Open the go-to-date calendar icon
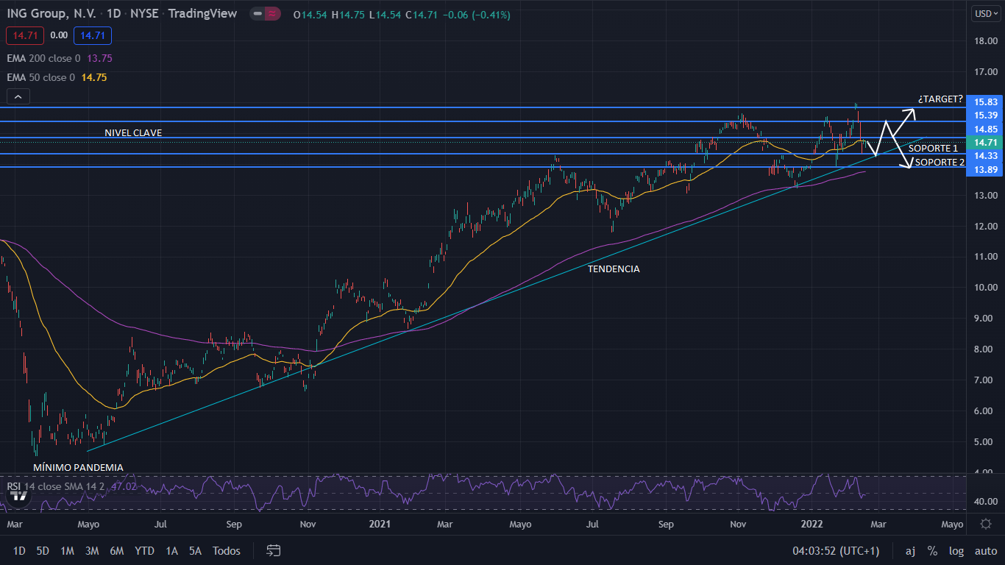 (274, 550)
